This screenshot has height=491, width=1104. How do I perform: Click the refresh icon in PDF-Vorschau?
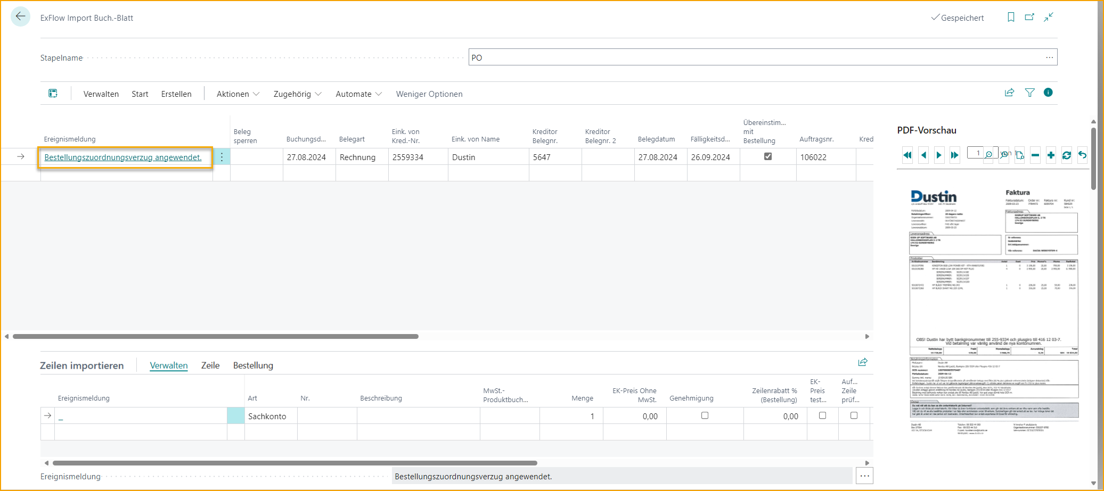(x=1067, y=155)
